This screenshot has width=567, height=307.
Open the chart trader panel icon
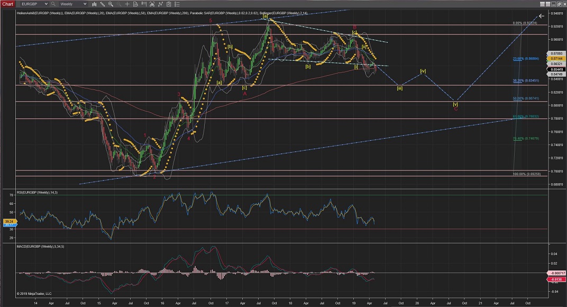144,4
